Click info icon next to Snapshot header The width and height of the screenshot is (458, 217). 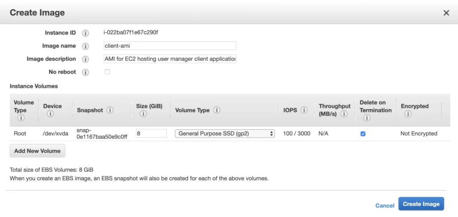point(110,110)
